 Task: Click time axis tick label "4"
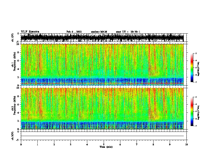(x=87, y=145)
